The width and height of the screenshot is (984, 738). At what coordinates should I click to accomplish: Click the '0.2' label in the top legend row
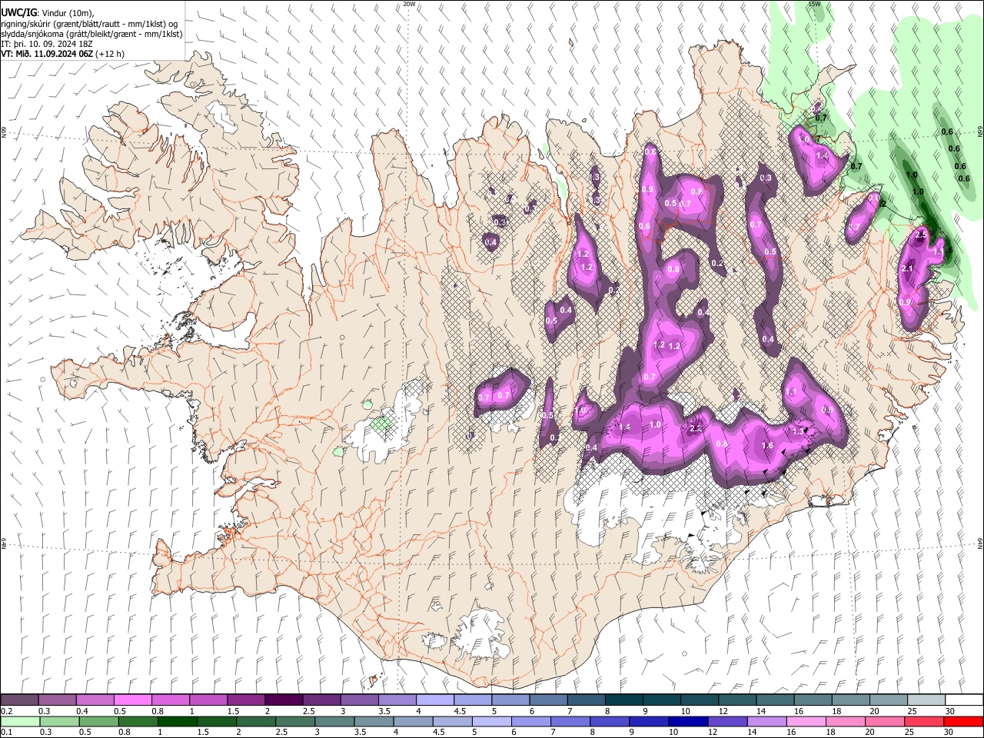tap(6, 711)
